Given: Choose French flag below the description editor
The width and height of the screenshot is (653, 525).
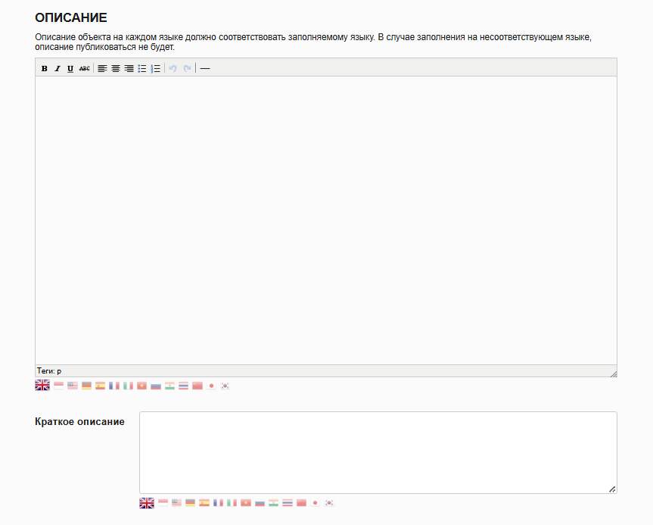Looking at the screenshot, I should coord(114,386).
